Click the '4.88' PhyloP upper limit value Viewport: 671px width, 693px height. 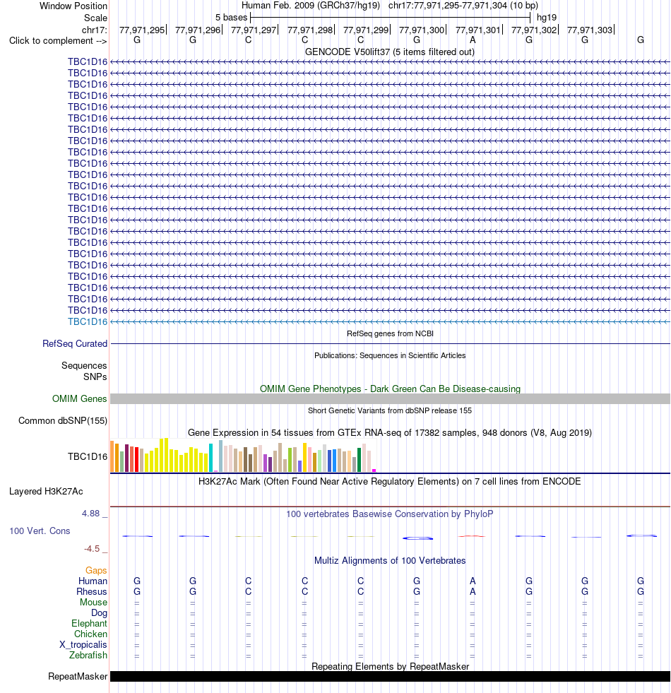(x=90, y=513)
